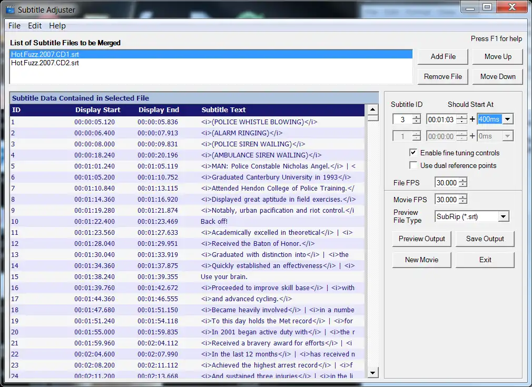Maximize the Subtitle Adjuster window
This screenshot has height=387, width=532.
pos(487,7)
